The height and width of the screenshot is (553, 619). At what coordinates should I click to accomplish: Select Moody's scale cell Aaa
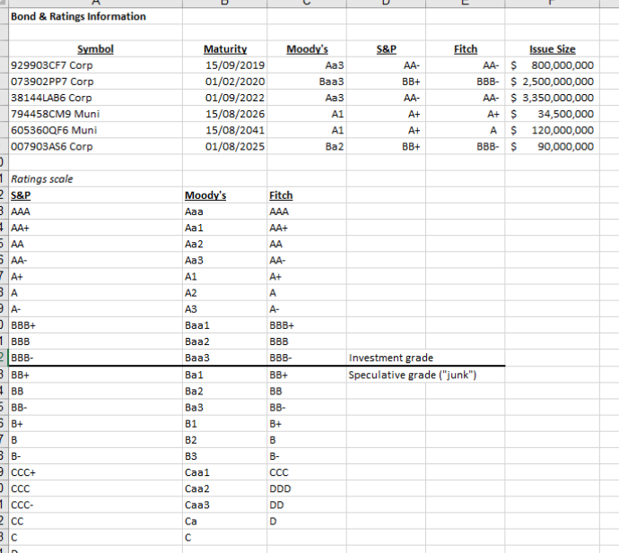coord(225,212)
